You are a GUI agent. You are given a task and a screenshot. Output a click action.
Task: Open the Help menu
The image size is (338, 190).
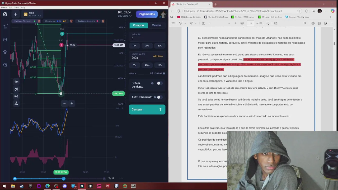pos(23,7)
